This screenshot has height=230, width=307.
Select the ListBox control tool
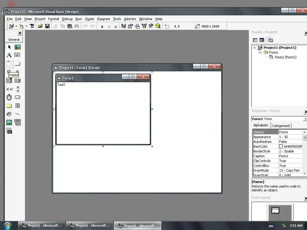pos(18,81)
